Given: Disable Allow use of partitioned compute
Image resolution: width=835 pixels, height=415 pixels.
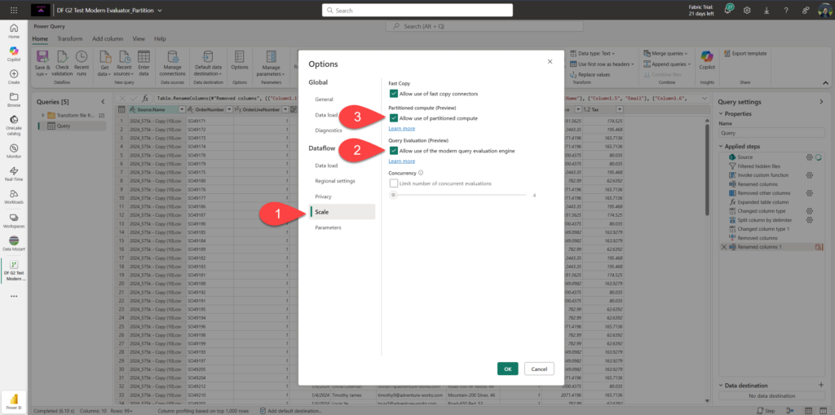Looking at the screenshot, I should [x=394, y=118].
